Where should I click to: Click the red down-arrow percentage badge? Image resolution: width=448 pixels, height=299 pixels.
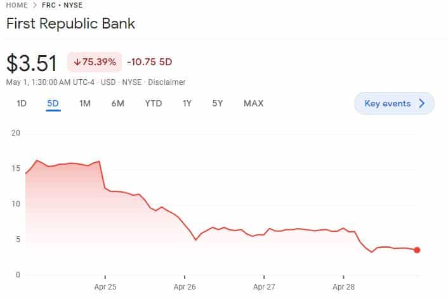coord(95,62)
